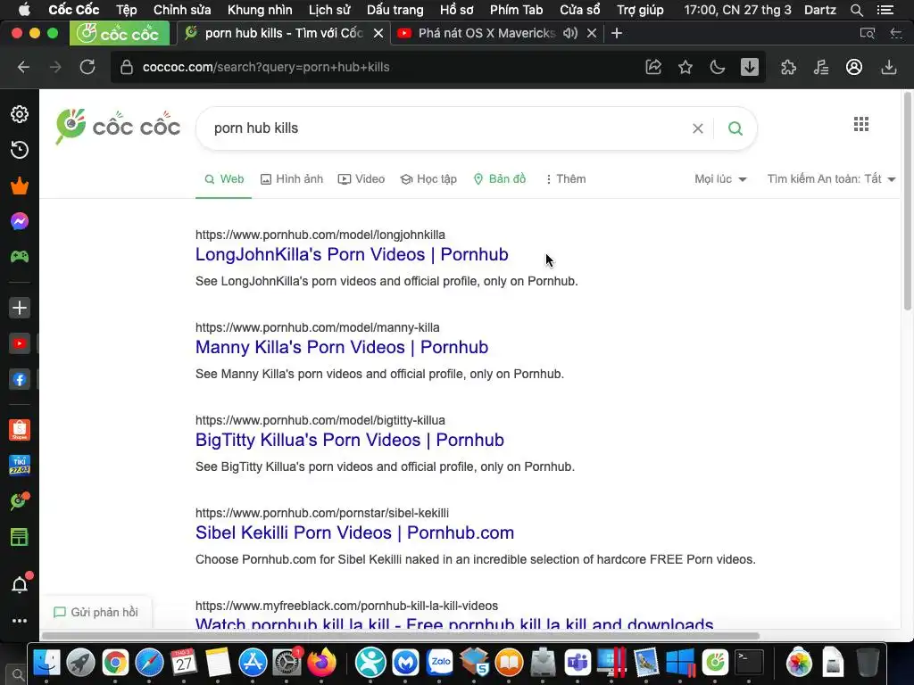Screen dimensions: 914x685
Task: Open the extensions puzzle icon
Action: point(788,67)
